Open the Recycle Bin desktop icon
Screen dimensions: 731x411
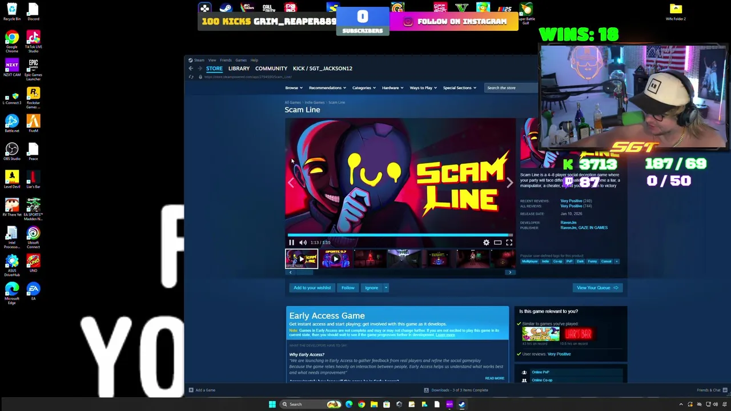pyautogui.click(x=11, y=11)
